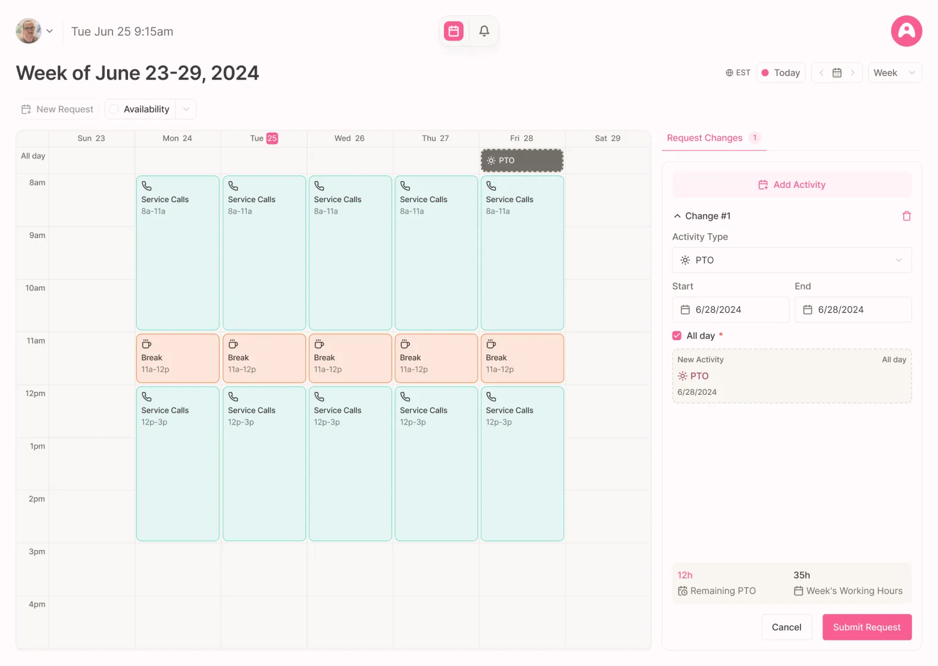Click the EST timezone globe icon
Screen dimensions: 938x666
[730, 73]
